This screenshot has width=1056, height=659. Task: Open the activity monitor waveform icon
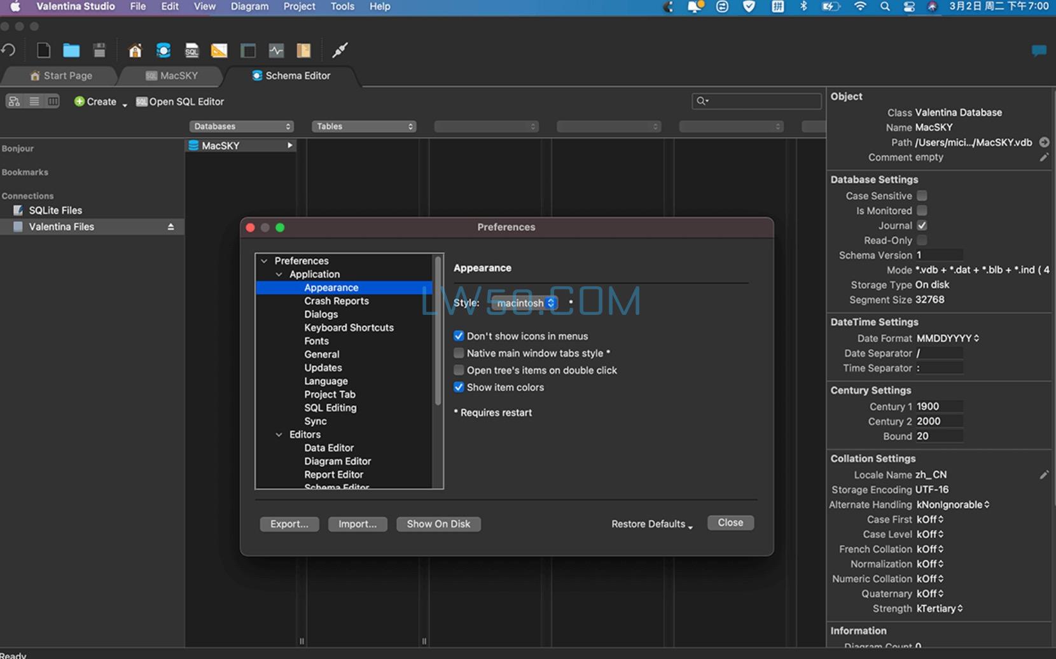click(x=276, y=50)
